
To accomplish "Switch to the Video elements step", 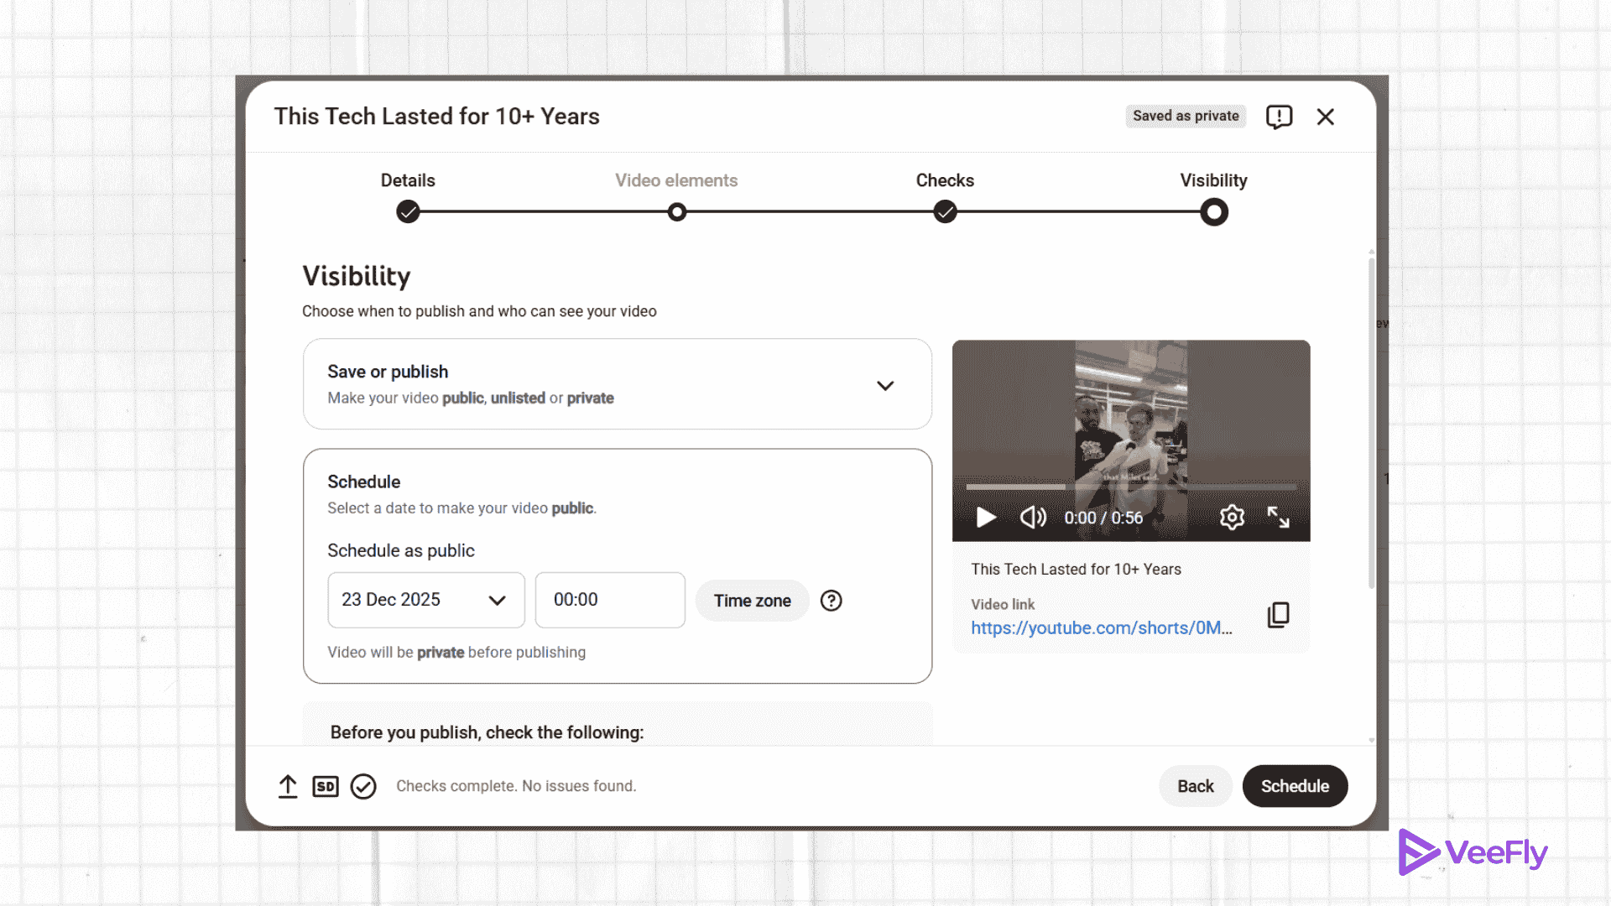I will click(676, 211).
